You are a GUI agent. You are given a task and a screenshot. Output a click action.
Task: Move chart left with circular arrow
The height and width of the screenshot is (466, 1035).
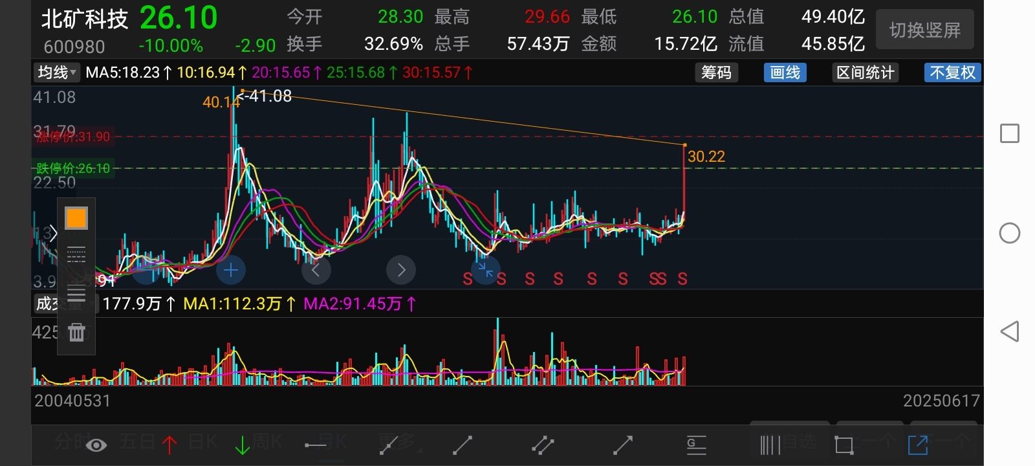(316, 270)
